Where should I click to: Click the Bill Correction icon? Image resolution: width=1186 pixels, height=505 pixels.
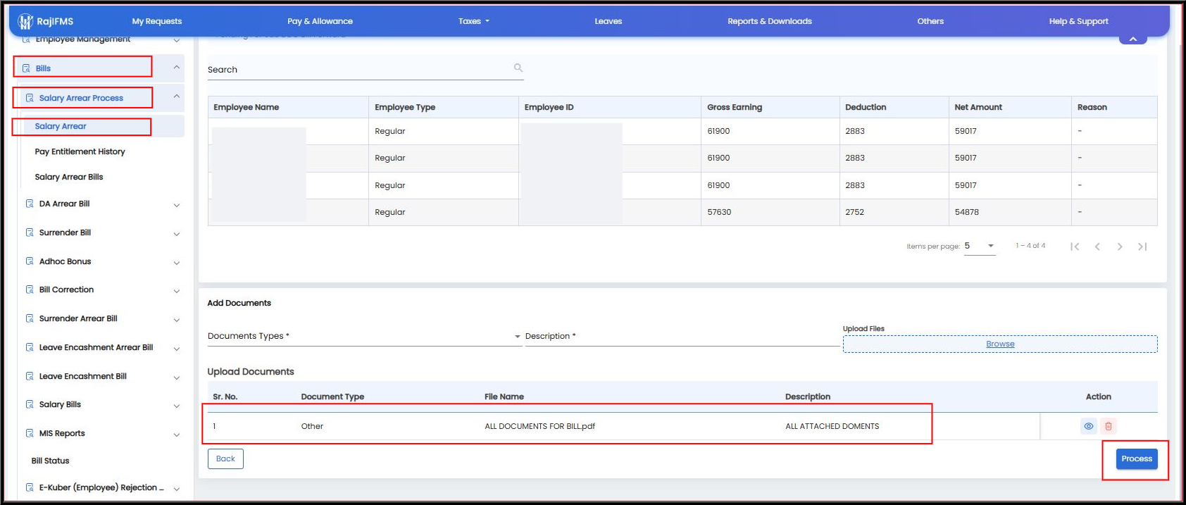(x=30, y=289)
